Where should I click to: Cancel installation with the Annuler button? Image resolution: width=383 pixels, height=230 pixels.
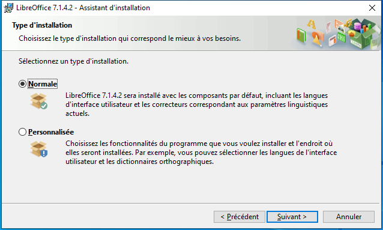(x=349, y=217)
